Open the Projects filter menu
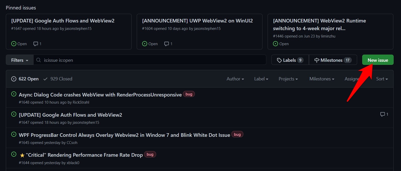401x171 pixels. [288, 79]
